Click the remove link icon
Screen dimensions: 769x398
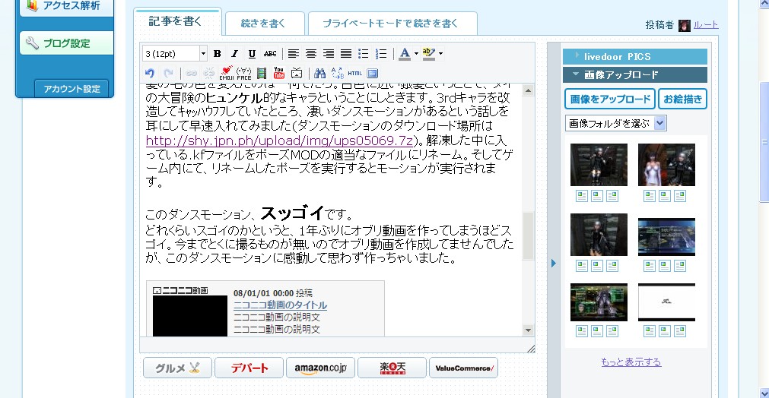209,74
